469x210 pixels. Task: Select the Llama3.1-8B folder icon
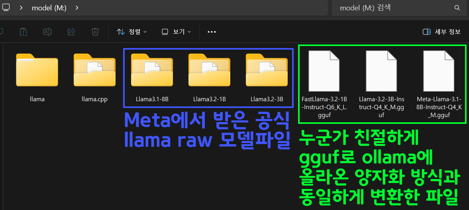pos(152,70)
